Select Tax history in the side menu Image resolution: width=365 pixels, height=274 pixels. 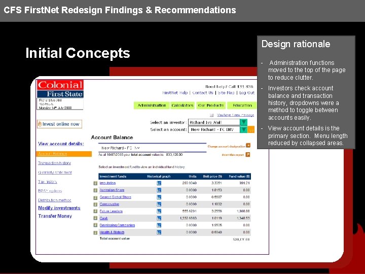pyautogui.click(x=48, y=182)
